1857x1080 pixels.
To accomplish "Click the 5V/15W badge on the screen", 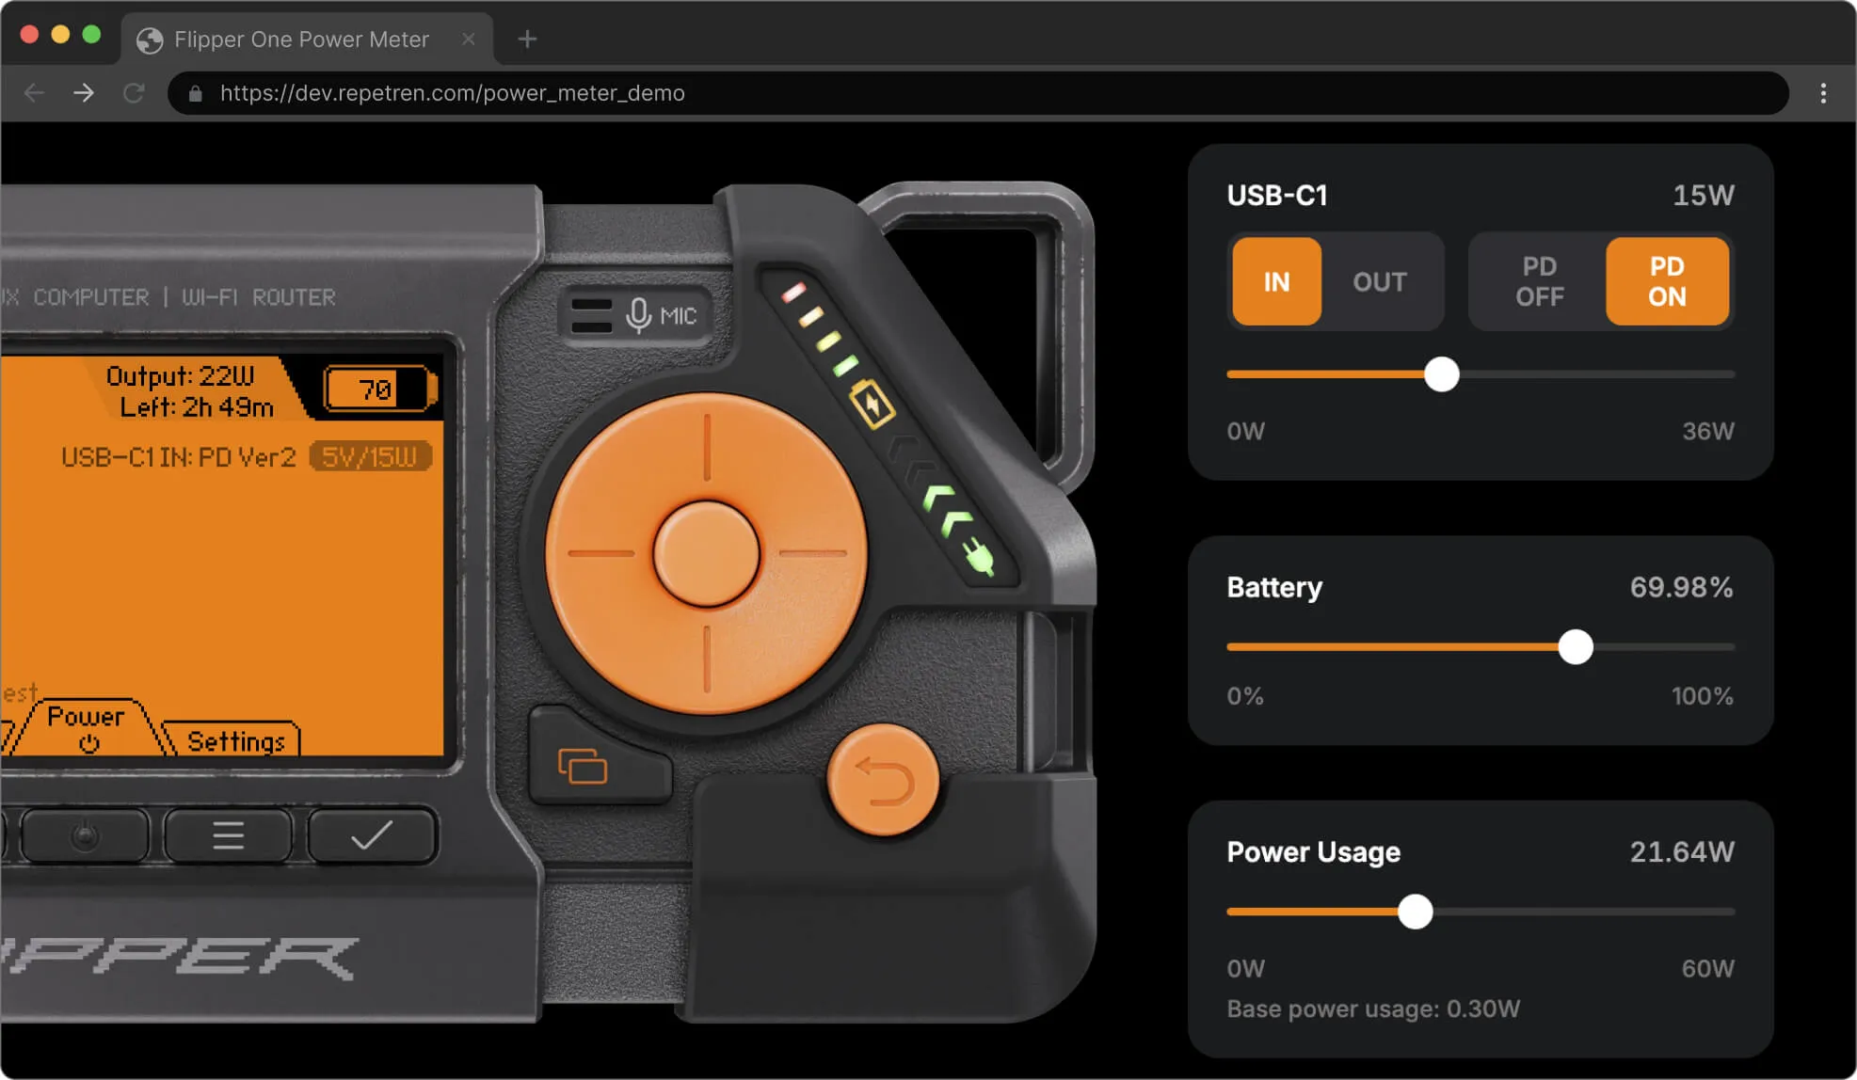I will pos(371,457).
